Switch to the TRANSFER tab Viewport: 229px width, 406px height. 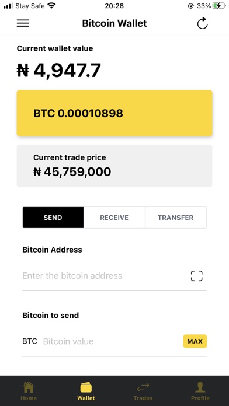[x=176, y=218]
